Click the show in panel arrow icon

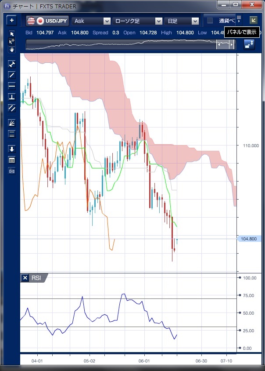coord(253,20)
